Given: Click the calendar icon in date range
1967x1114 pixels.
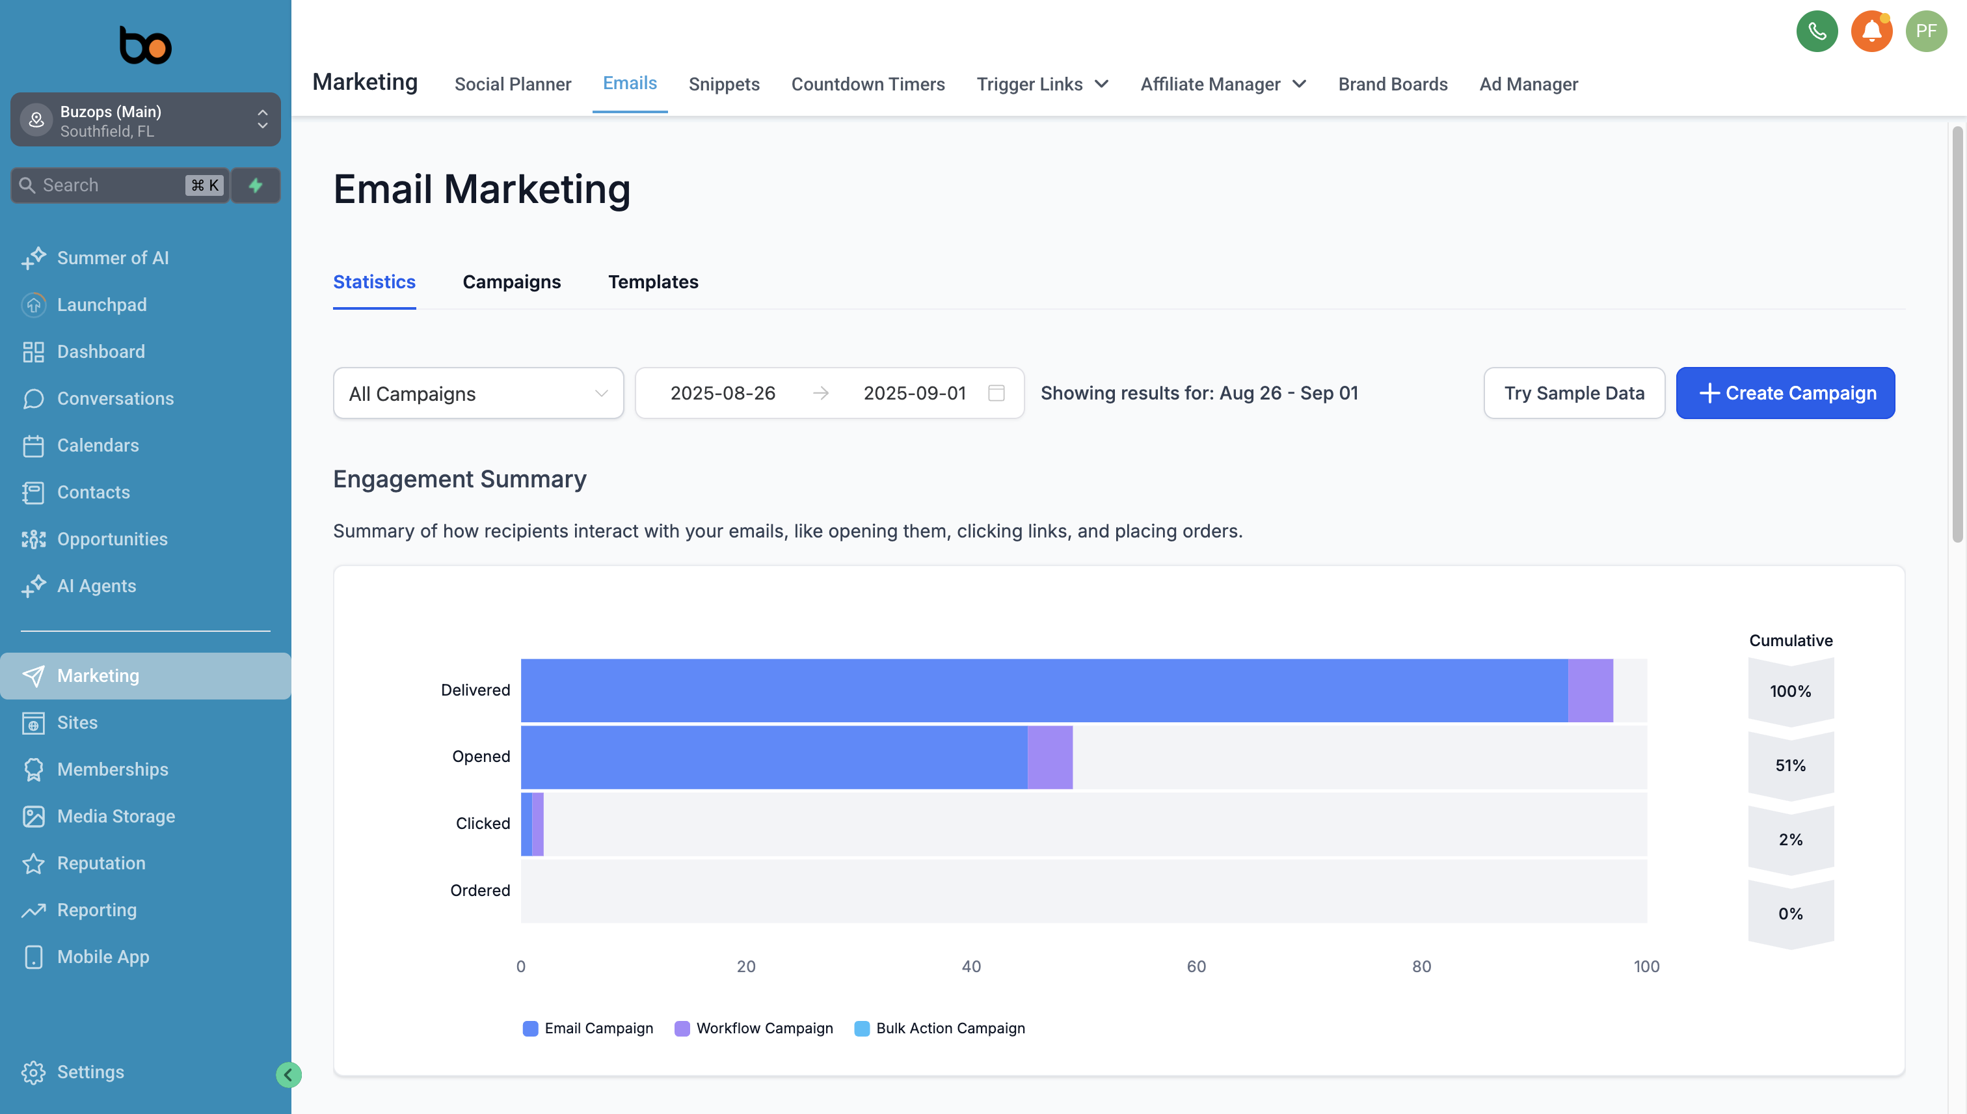Looking at the screenshot, I should (996, 393).
